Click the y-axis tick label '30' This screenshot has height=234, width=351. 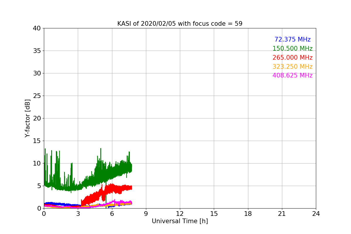[37, 73]
